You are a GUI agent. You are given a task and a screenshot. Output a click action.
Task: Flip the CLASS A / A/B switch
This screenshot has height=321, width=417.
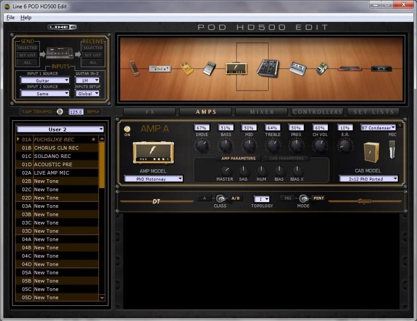pyautogui.click(x=220, y=199)
